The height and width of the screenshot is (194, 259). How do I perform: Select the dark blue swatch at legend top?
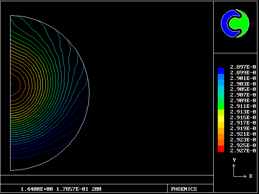click(221, 71)
